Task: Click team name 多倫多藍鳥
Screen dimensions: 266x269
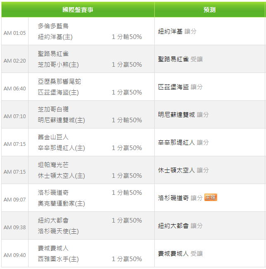Action: [53, 26]
